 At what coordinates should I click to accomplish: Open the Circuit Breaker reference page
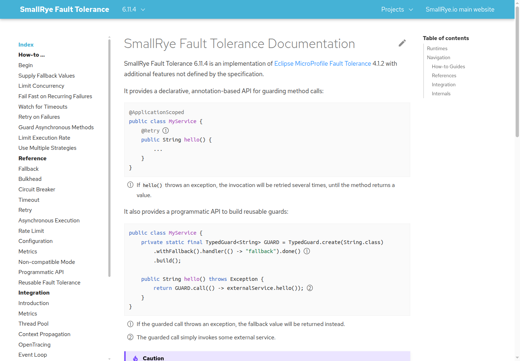pyautogui.click(x=37, y=190)
